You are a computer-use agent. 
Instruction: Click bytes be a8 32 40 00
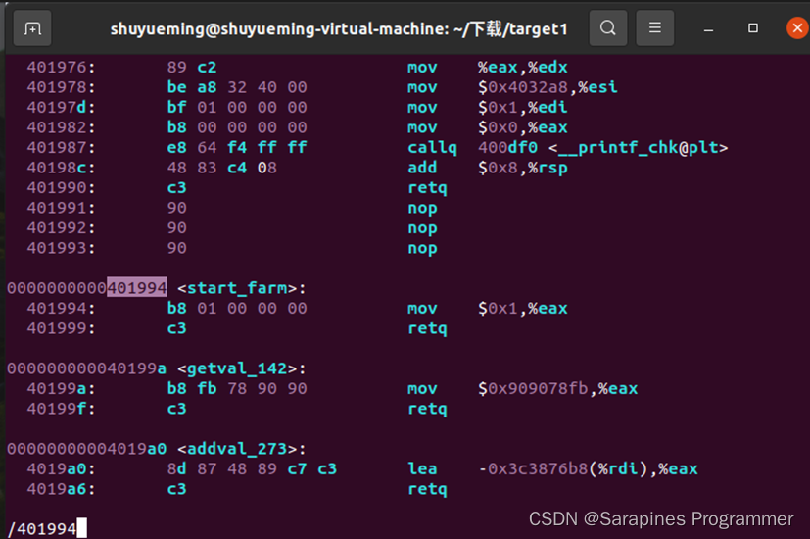(237, 87)
